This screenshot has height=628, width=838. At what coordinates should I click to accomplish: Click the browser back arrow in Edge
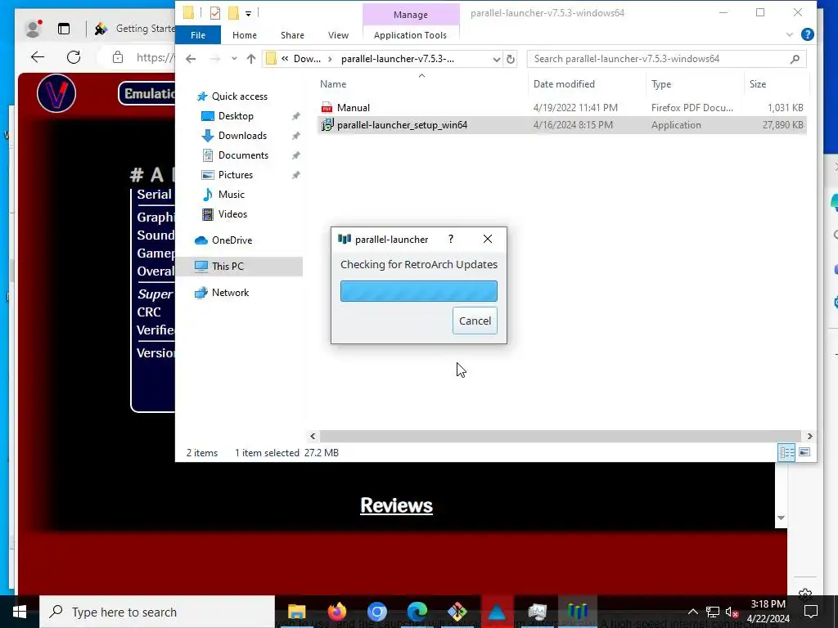pos(38,57)
